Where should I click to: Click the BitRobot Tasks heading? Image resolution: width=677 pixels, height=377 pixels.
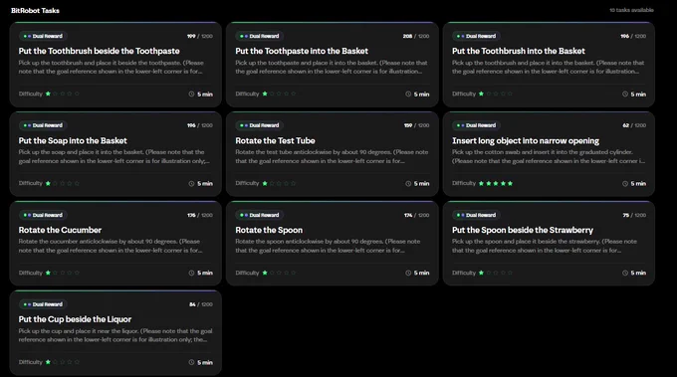(35, 10)
